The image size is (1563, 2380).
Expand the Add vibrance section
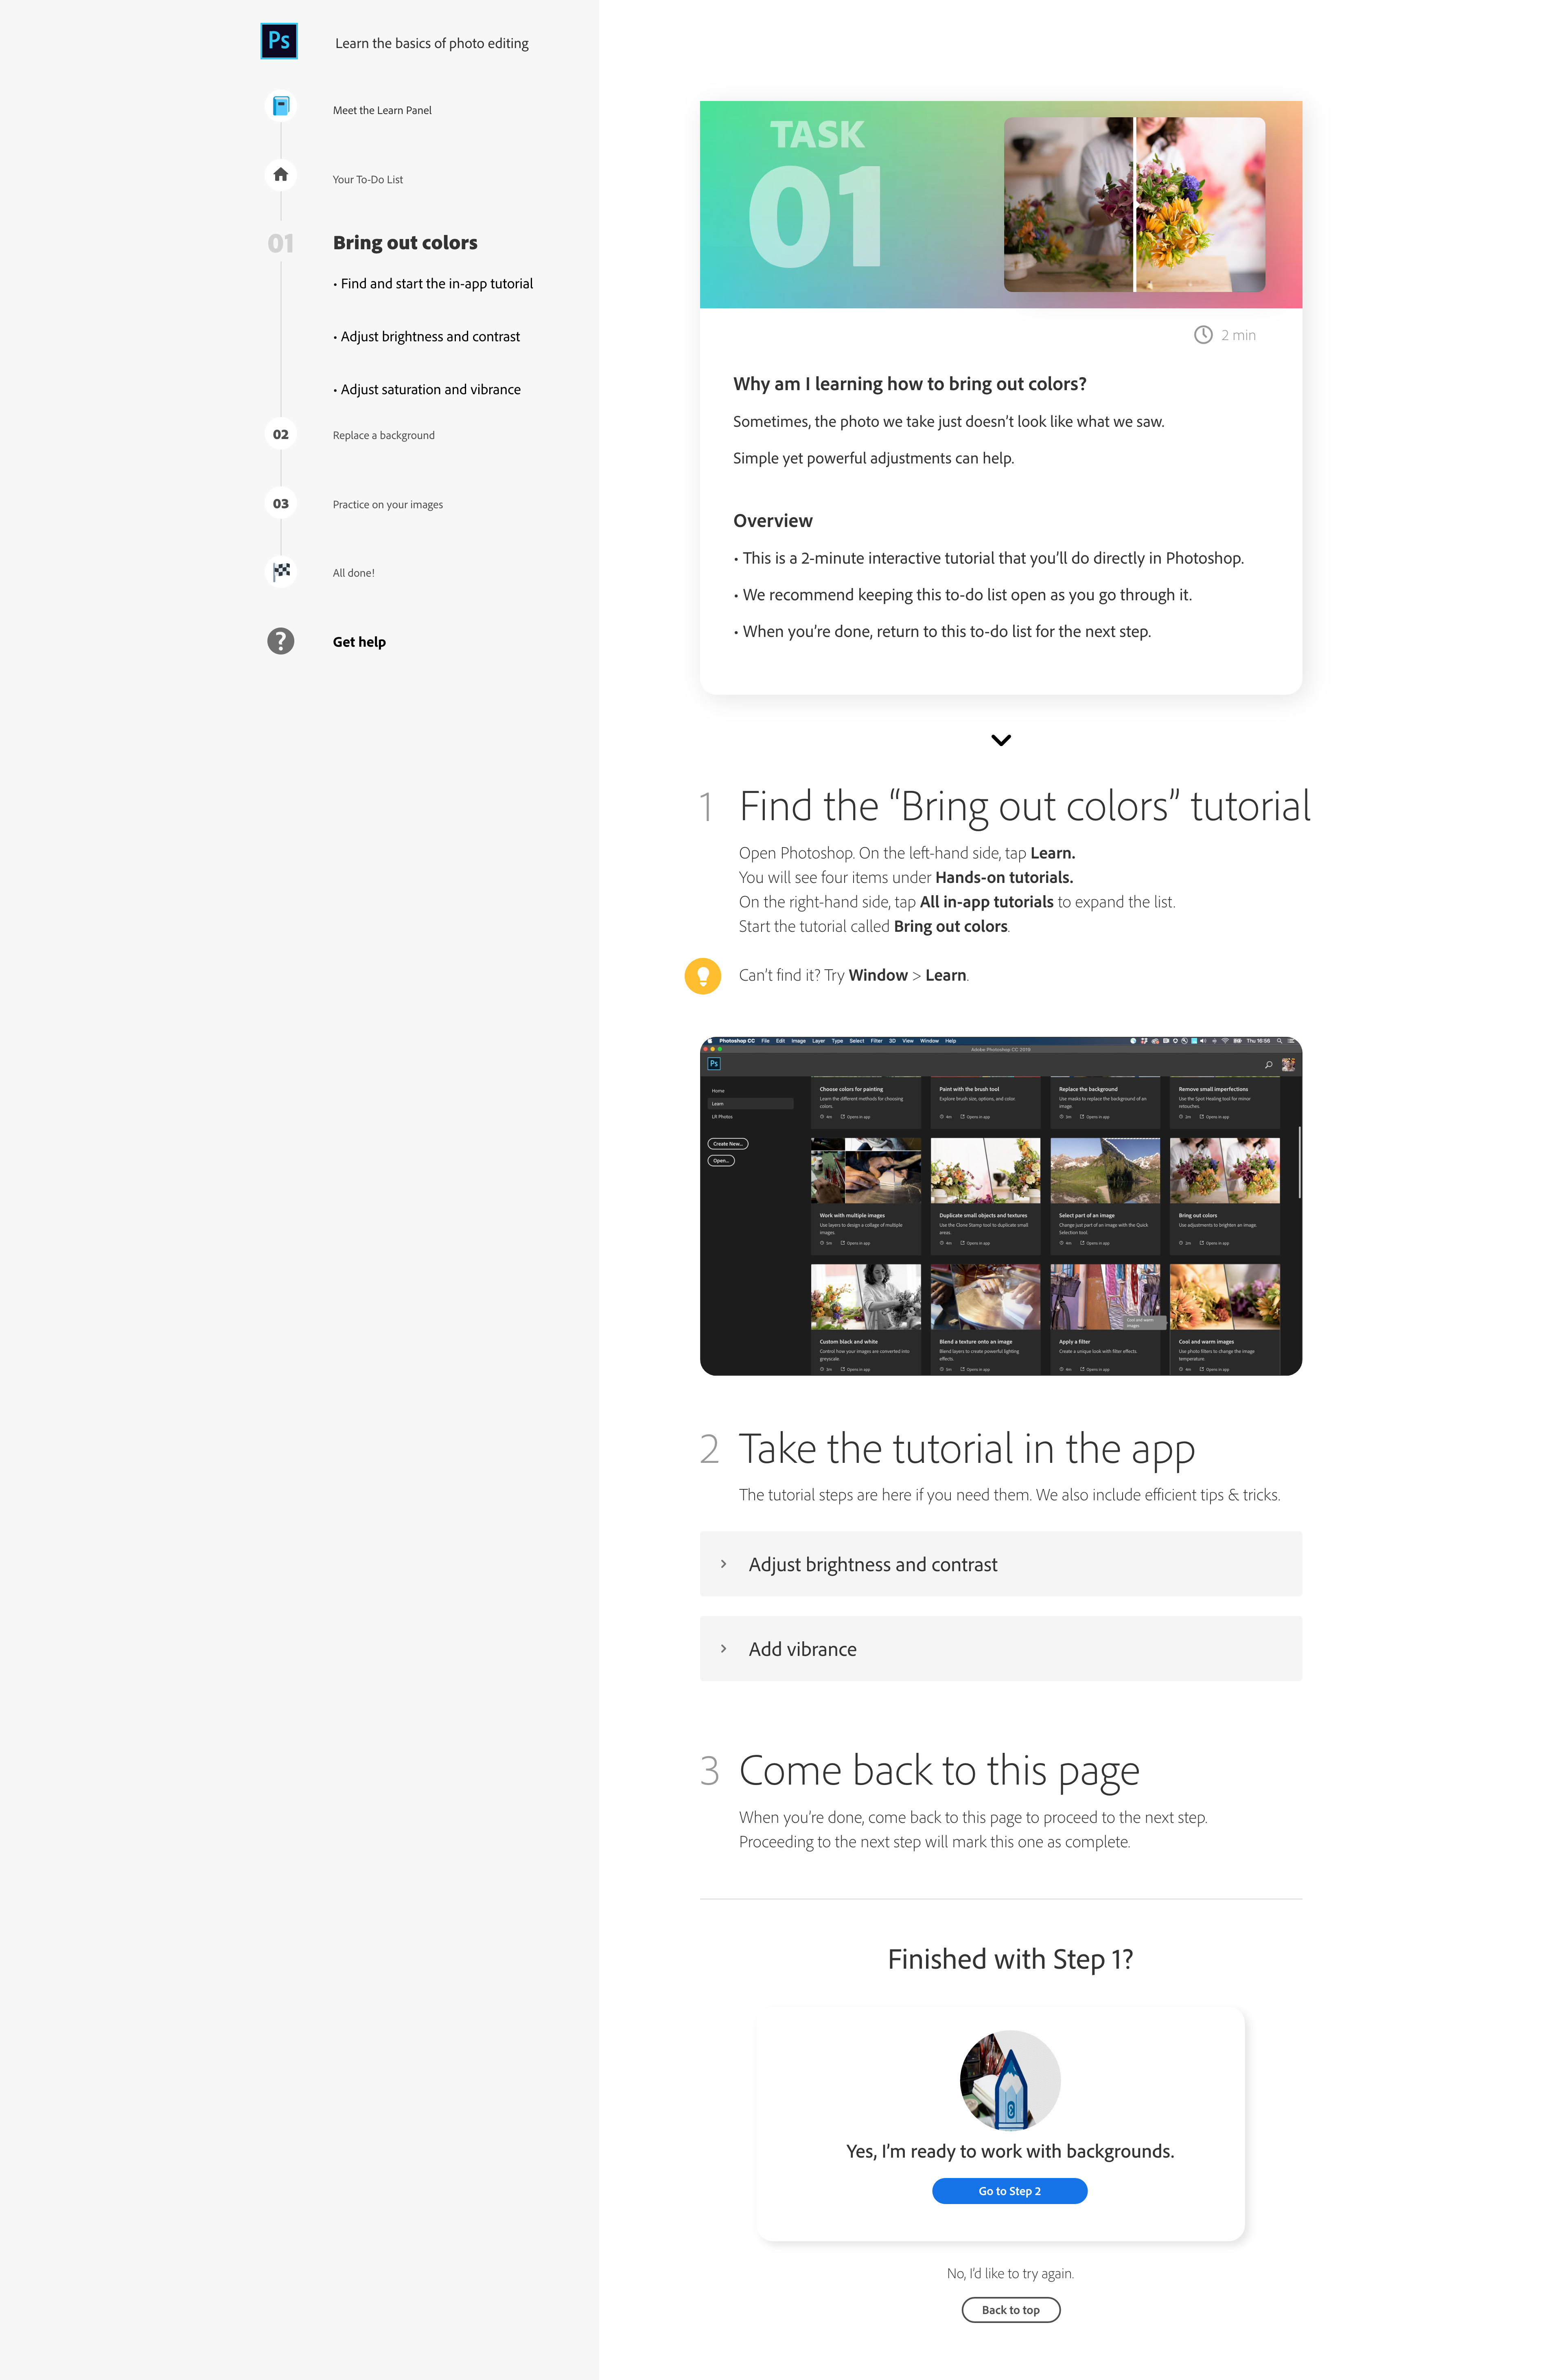click(1000, 1649)
